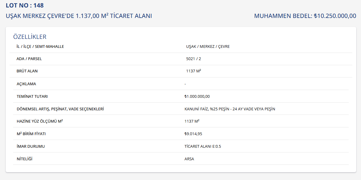Select the DÖNEMSEL ARTIŞ, PEŞİNAT, VADE SEÇENEKLERİ label

pos(60,109)
